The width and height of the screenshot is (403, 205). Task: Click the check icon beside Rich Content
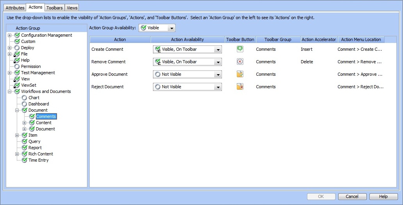pos(25,154)
